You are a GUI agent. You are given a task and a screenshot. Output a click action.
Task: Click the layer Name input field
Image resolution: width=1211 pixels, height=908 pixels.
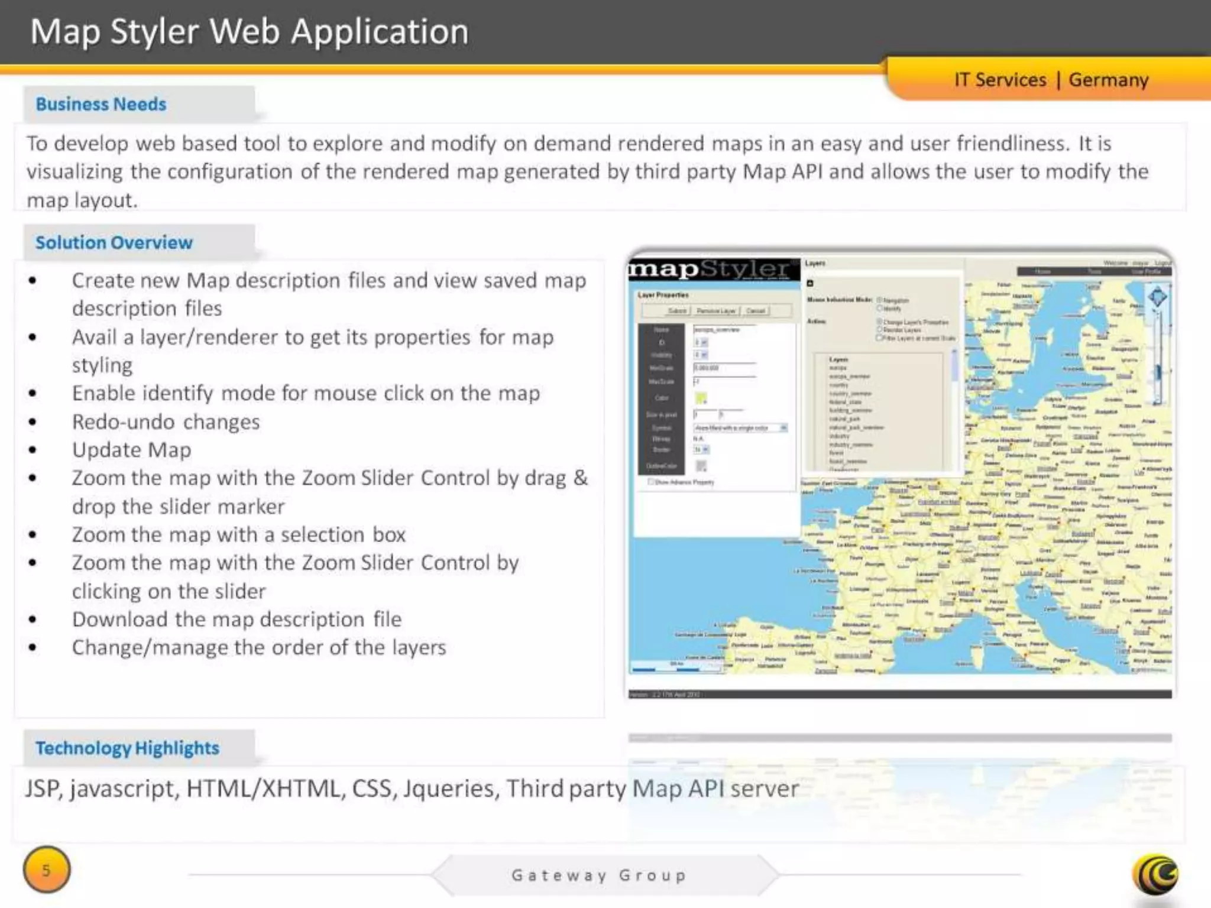725,329
